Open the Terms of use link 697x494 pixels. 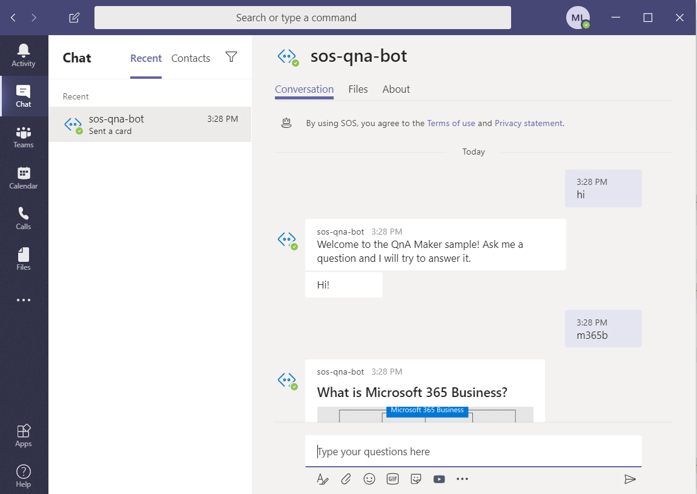tap(451, 123)
